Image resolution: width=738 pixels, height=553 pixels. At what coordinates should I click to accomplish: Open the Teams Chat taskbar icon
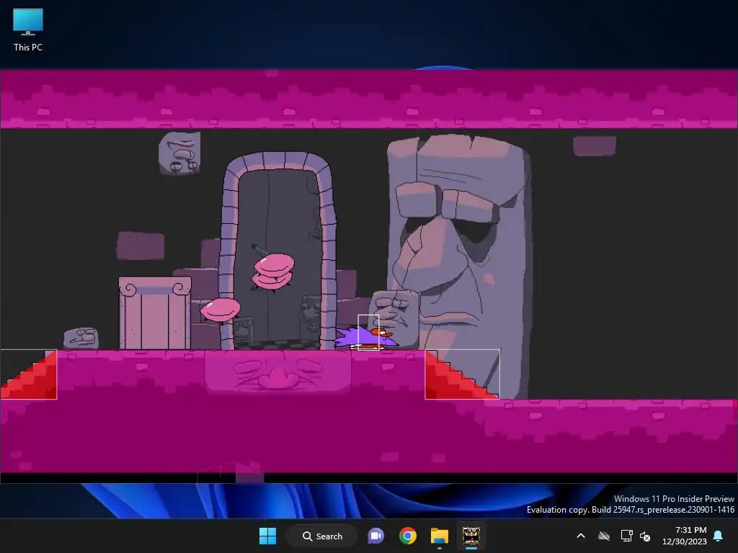pos(375,536)
